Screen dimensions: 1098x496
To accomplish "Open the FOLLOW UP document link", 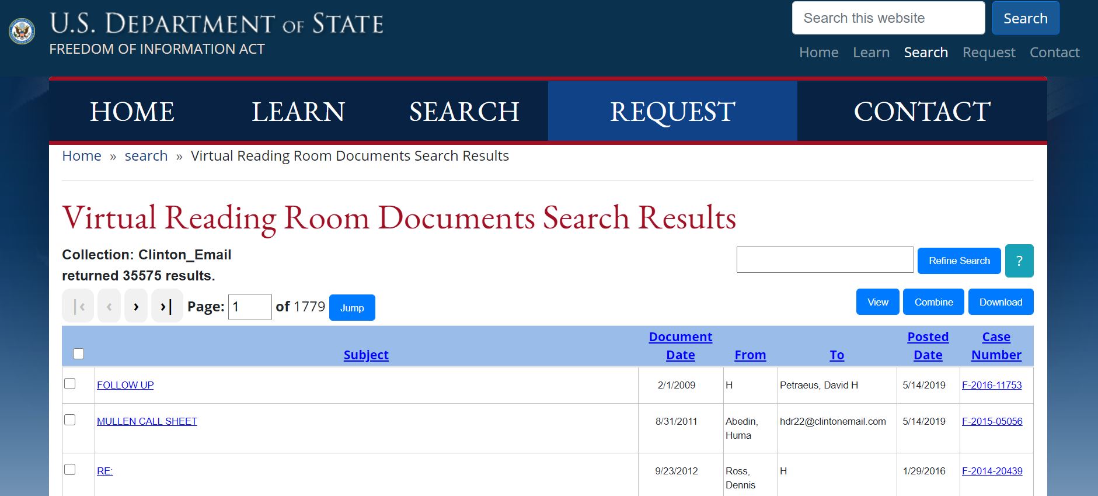I will [x=125, y=385].
